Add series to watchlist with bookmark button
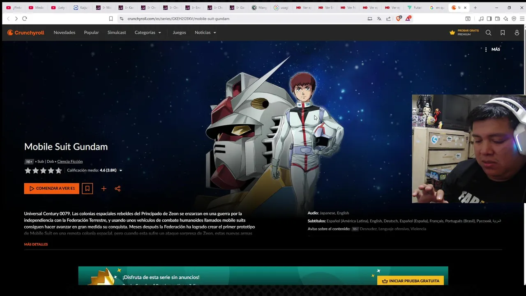This screenshot has width=526, height=296. (x=87, y=188)
